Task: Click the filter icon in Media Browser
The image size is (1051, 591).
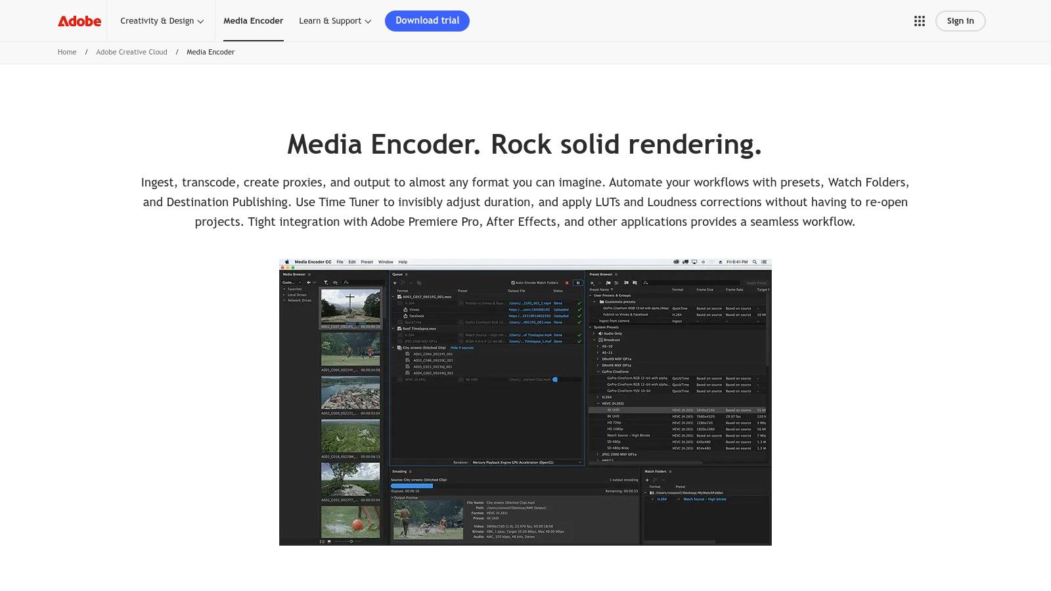Action: tap(326, 282)
